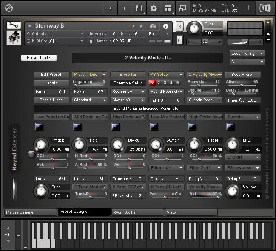Viewport: 276px width, 251px height.
Task: Adjust the Alive slider
Action: (x=242, y=85)
